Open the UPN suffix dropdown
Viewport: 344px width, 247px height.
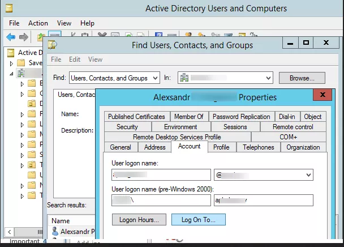[x=308, y=175]
